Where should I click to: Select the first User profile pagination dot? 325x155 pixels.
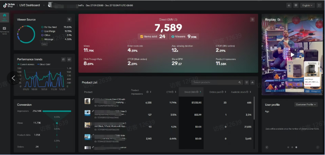(288, 147)
